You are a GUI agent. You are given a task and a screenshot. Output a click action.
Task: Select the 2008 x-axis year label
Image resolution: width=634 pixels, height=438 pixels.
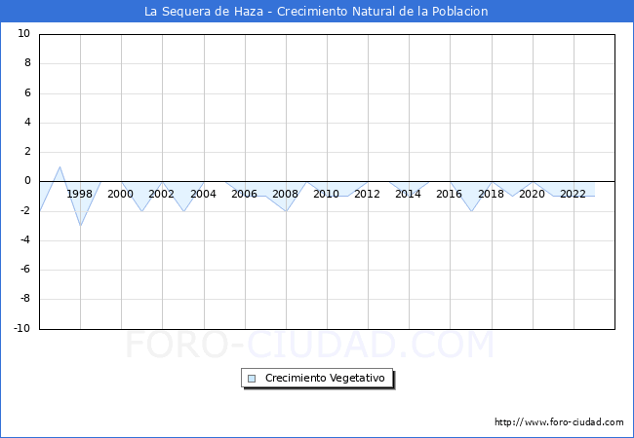tap(285, 194)
